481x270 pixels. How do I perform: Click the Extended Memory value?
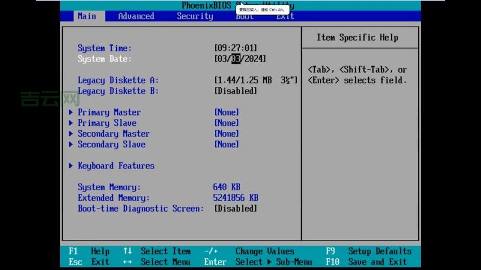pyautogui.click(x=235, y=198)
